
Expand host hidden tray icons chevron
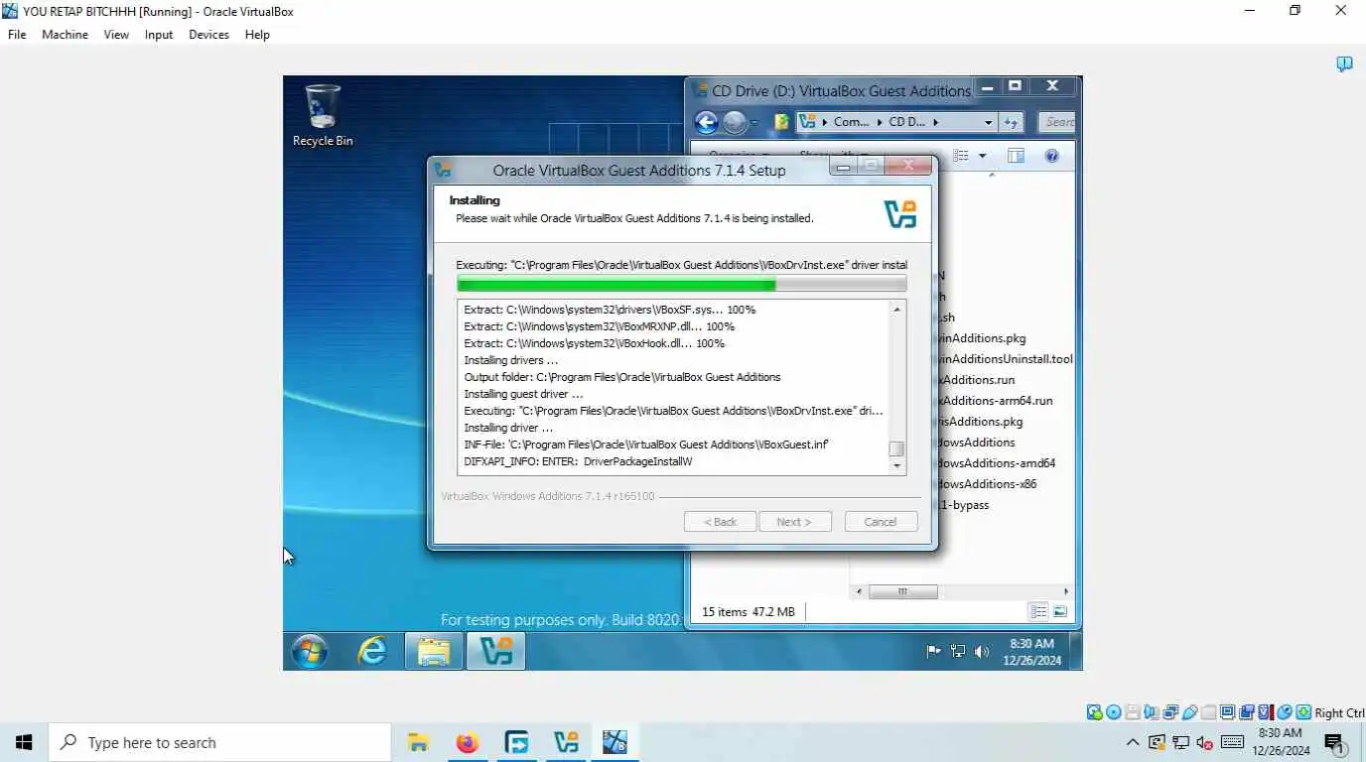[1132, 742]
